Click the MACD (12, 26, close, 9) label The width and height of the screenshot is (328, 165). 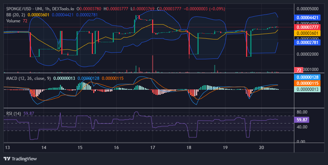point(28,78)
